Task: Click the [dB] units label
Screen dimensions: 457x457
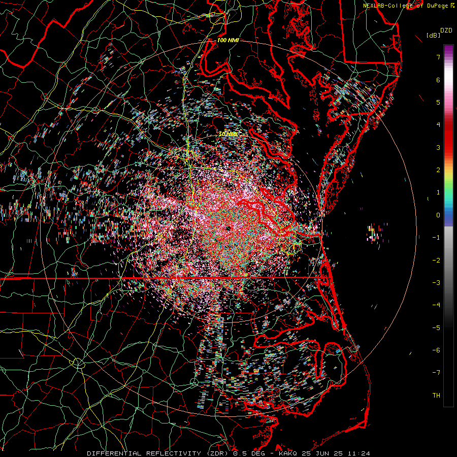Action: coord(434,35)
